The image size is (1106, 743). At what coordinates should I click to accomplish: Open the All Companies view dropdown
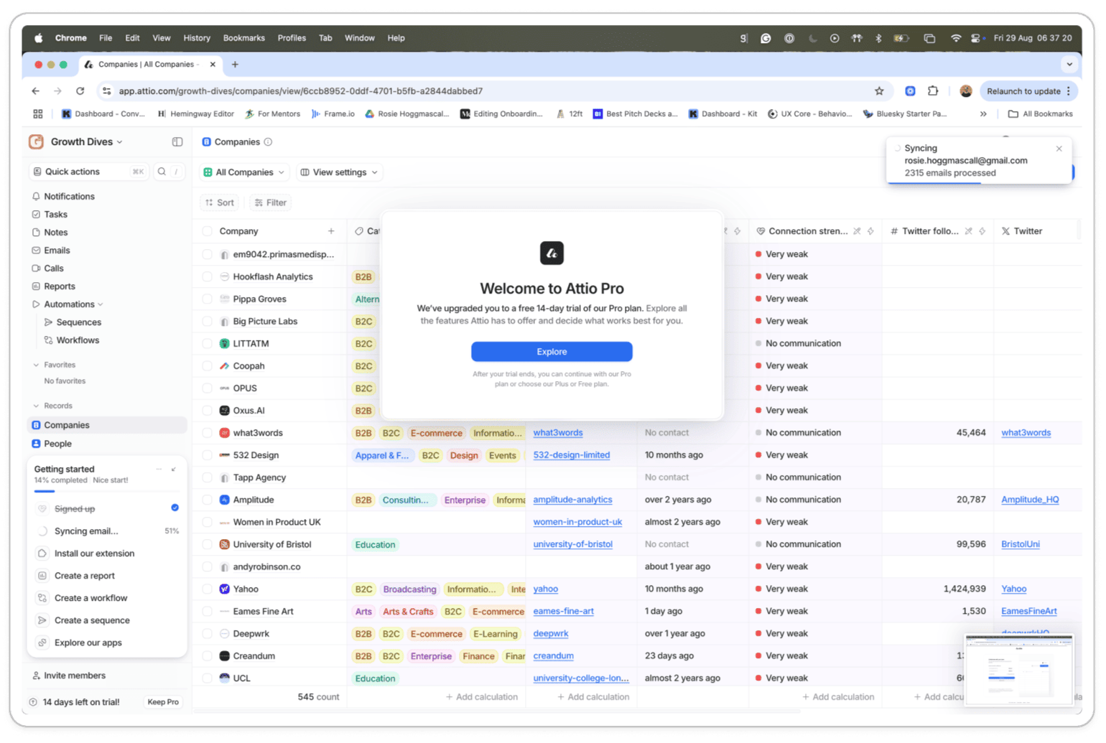tap(244, 172)
